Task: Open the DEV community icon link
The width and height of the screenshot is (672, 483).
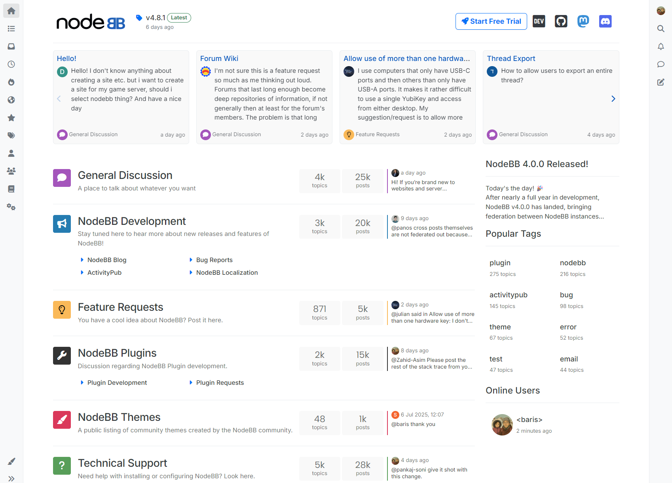Action: point(539,21)
